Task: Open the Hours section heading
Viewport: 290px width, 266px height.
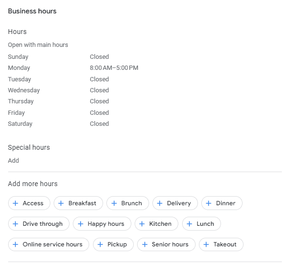Action: click(x=17, y=32)
